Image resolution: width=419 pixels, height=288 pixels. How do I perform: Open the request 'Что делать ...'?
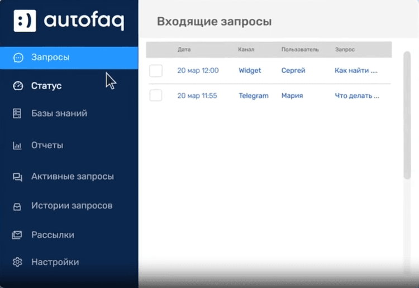[357, 96]
